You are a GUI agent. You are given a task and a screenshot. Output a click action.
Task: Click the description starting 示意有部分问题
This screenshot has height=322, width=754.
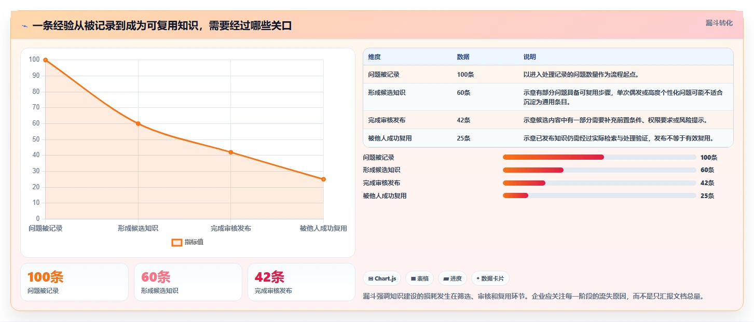pyautogui.click(x=623, y=97)
